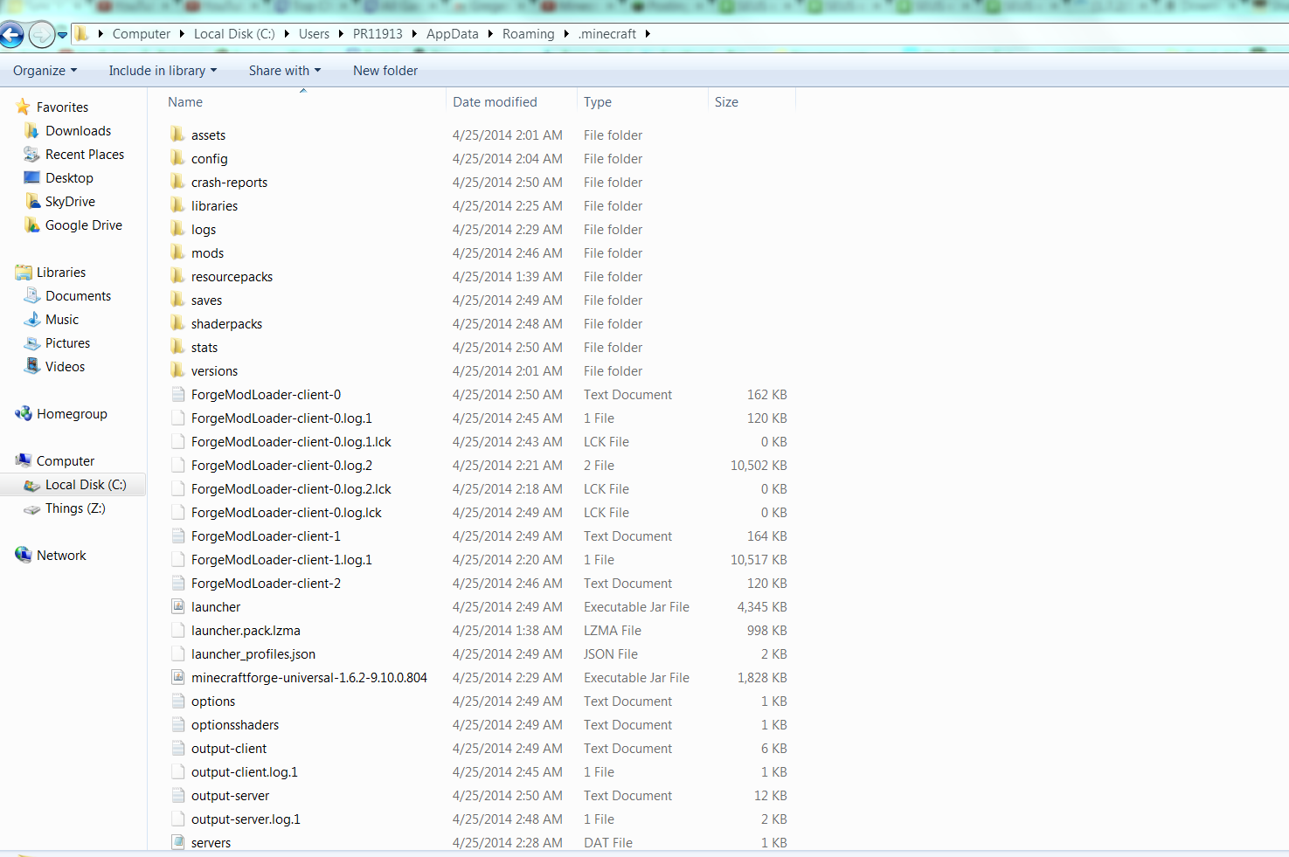Go to AppData in the address bar
1289x857 pixels.
453,34
